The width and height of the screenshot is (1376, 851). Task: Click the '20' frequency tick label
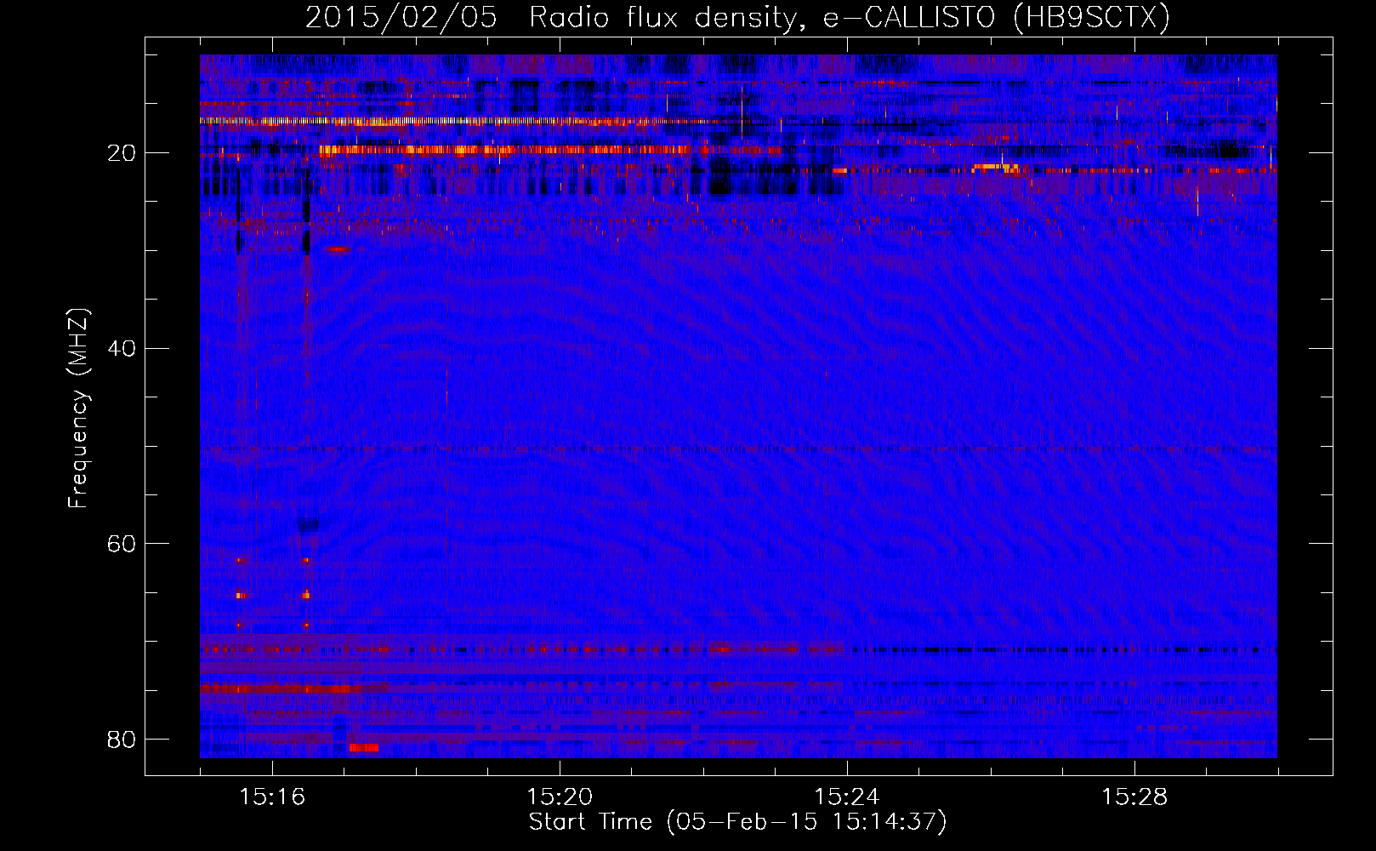(x=122, y=153)
